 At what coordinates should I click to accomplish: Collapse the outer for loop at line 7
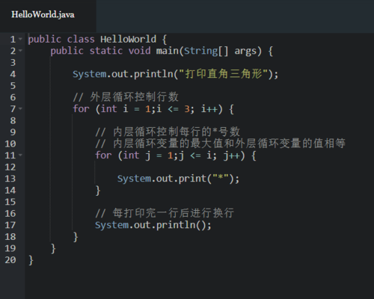(20, 108)
